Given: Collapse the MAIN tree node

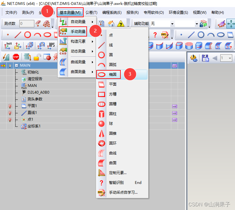Looking at the screenshot, I should tap(17, 65).
